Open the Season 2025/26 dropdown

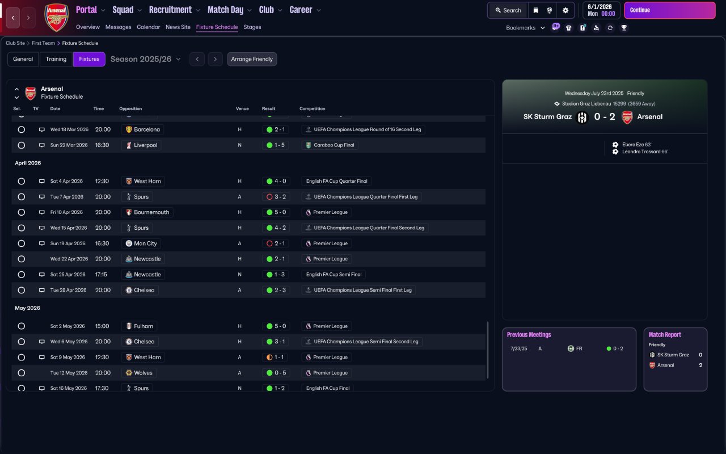pyautogui.click(x=146, y=59)
